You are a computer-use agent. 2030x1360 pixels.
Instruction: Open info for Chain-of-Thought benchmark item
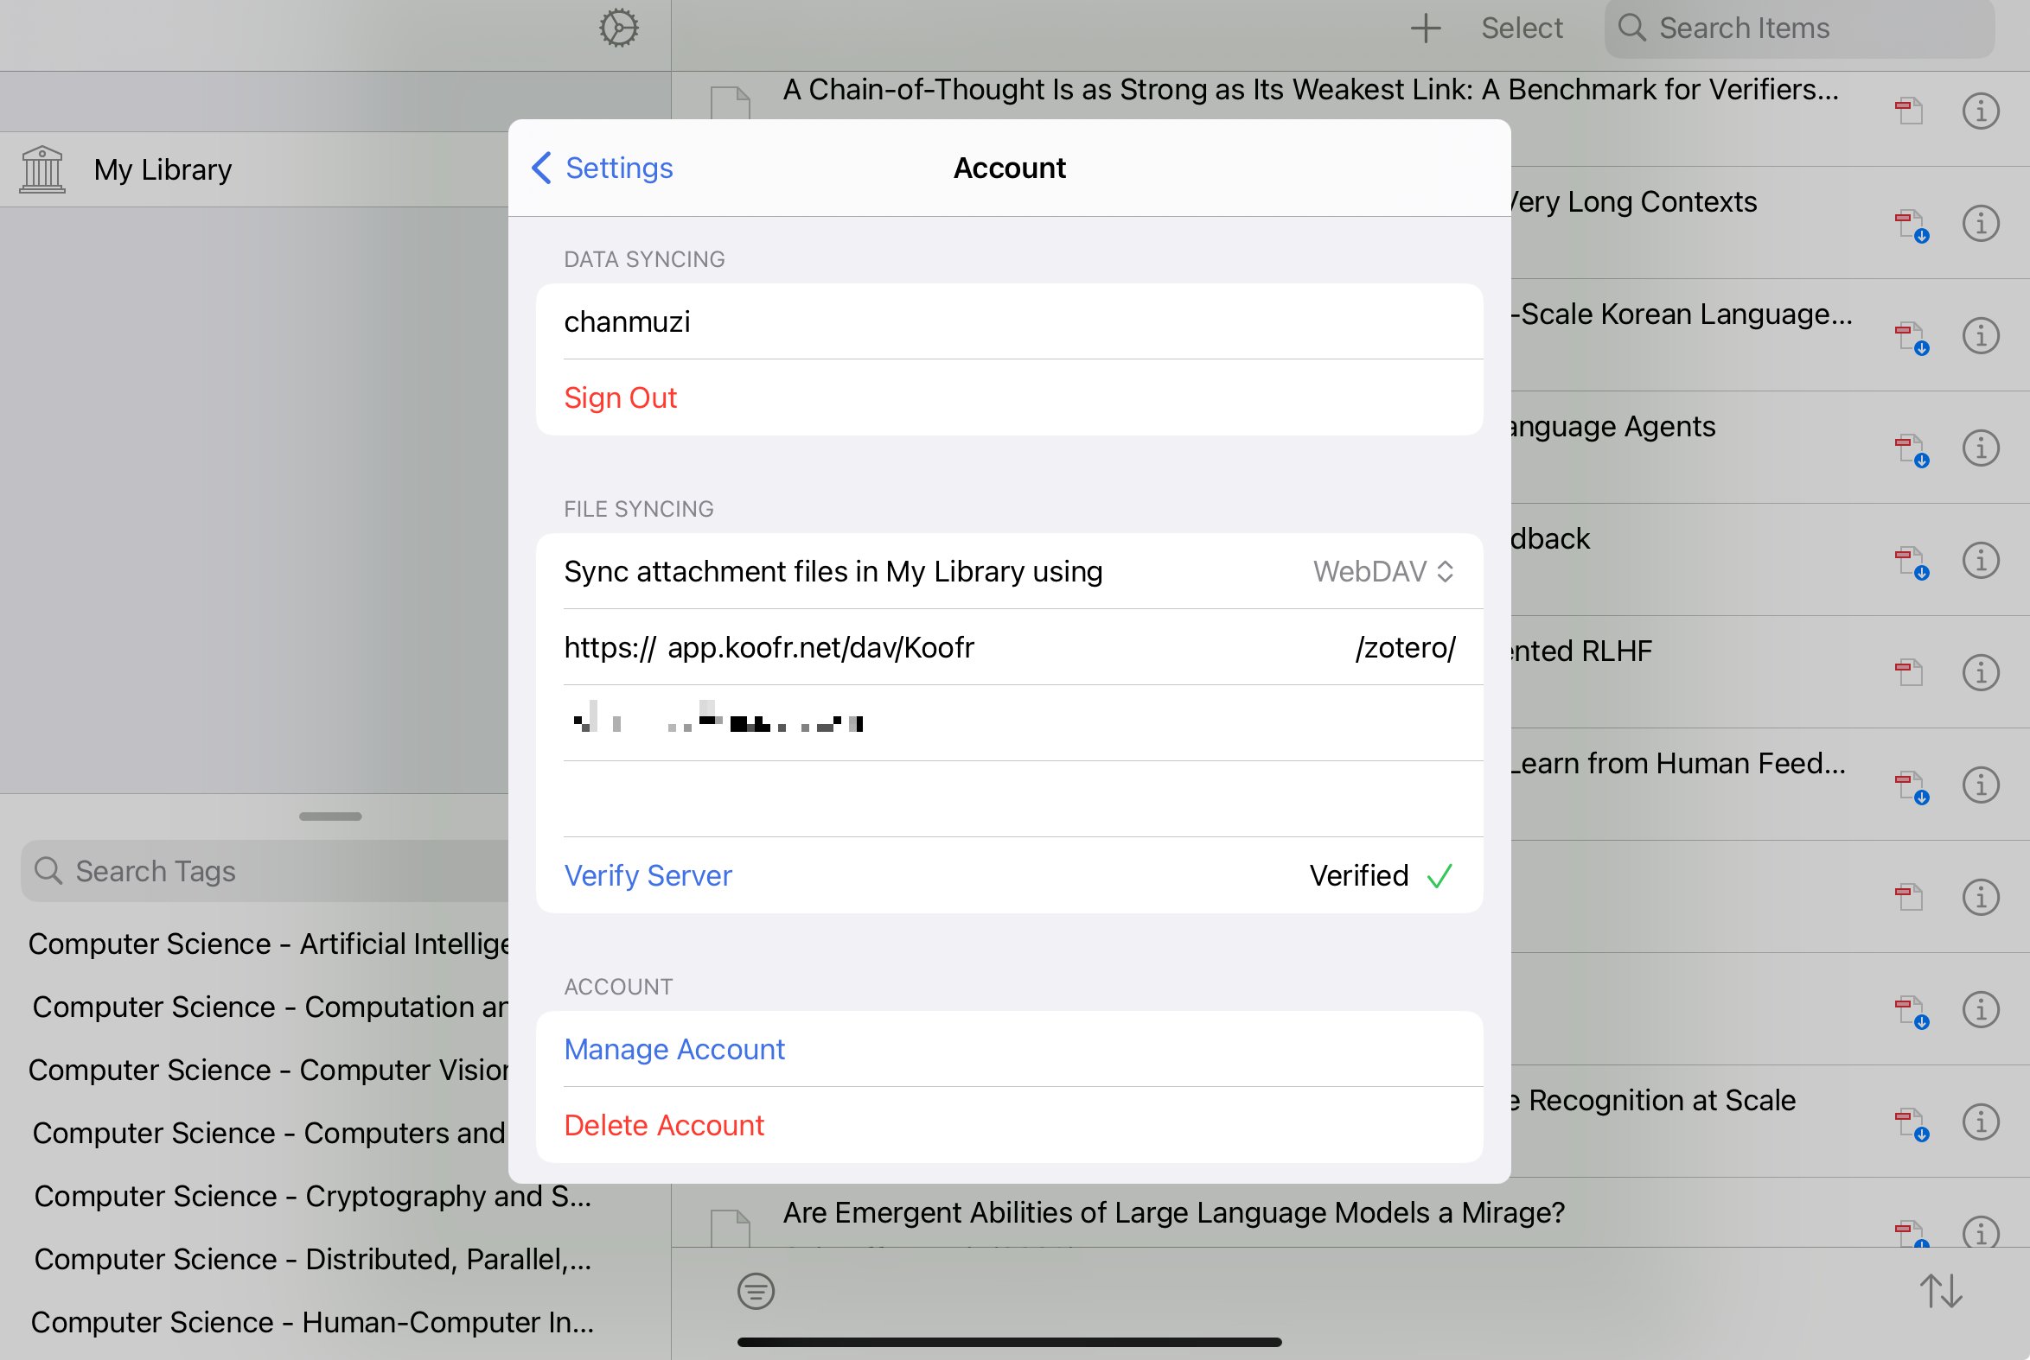coord(1980,111)
